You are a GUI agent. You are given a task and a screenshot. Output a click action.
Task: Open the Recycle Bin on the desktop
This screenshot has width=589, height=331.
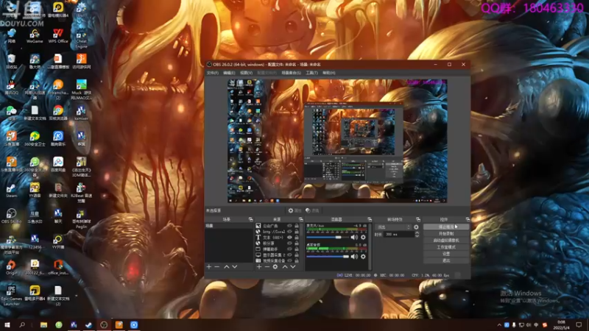click(x=11, y=61)
